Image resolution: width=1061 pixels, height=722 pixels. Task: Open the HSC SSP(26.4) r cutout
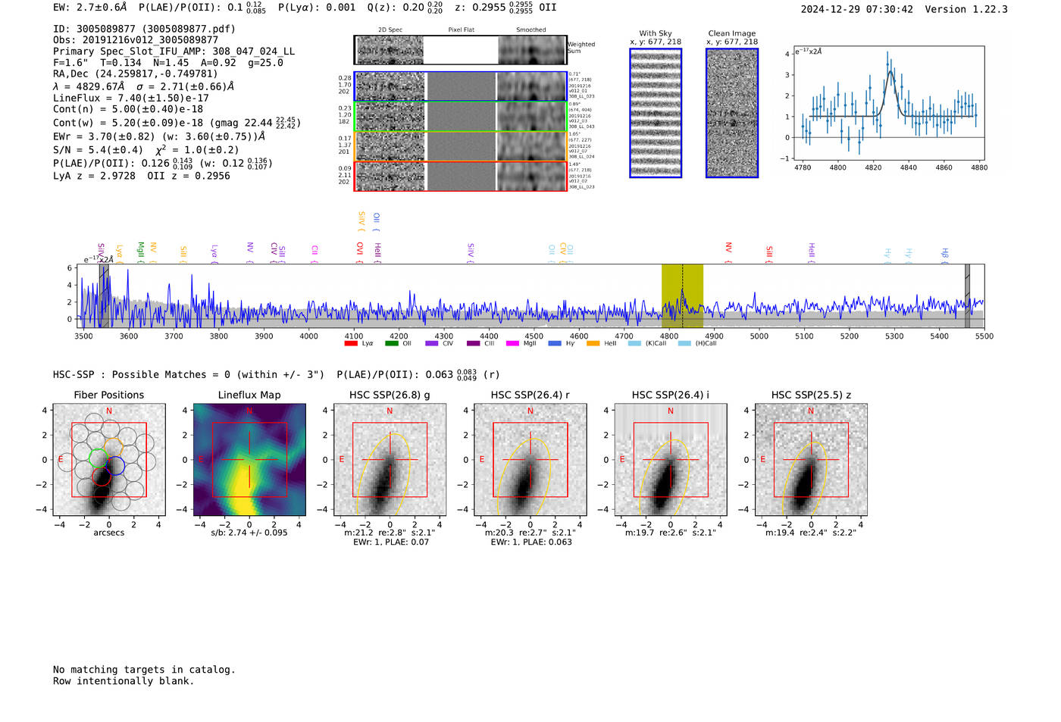tap(530, 460)
